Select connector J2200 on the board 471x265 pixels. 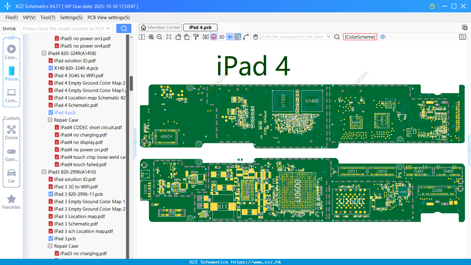tap(437, 191)
